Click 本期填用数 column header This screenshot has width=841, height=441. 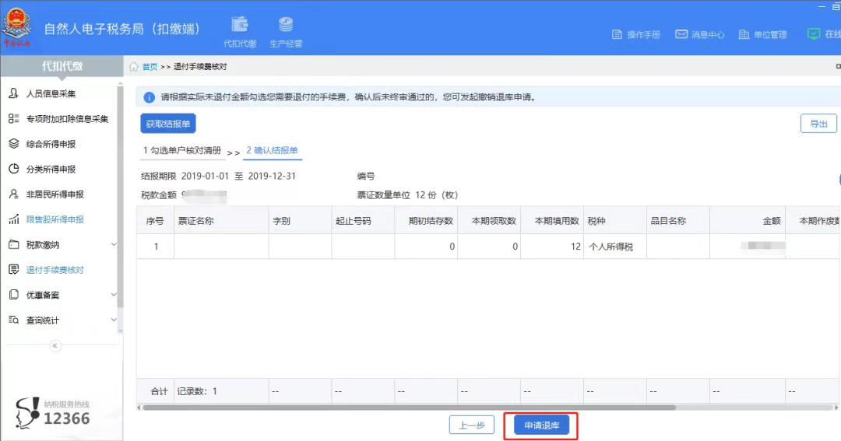pyautogui.click(x=552, y=221)
